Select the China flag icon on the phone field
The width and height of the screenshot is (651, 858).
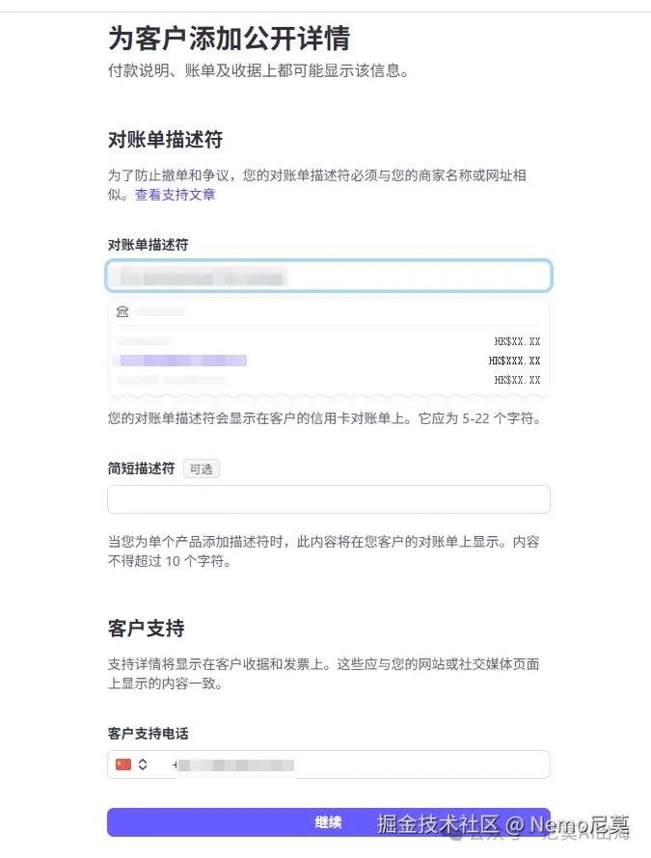point(124,764)
